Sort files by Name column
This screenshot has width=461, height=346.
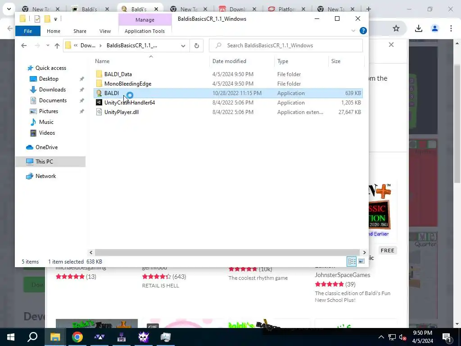[102, 61]
